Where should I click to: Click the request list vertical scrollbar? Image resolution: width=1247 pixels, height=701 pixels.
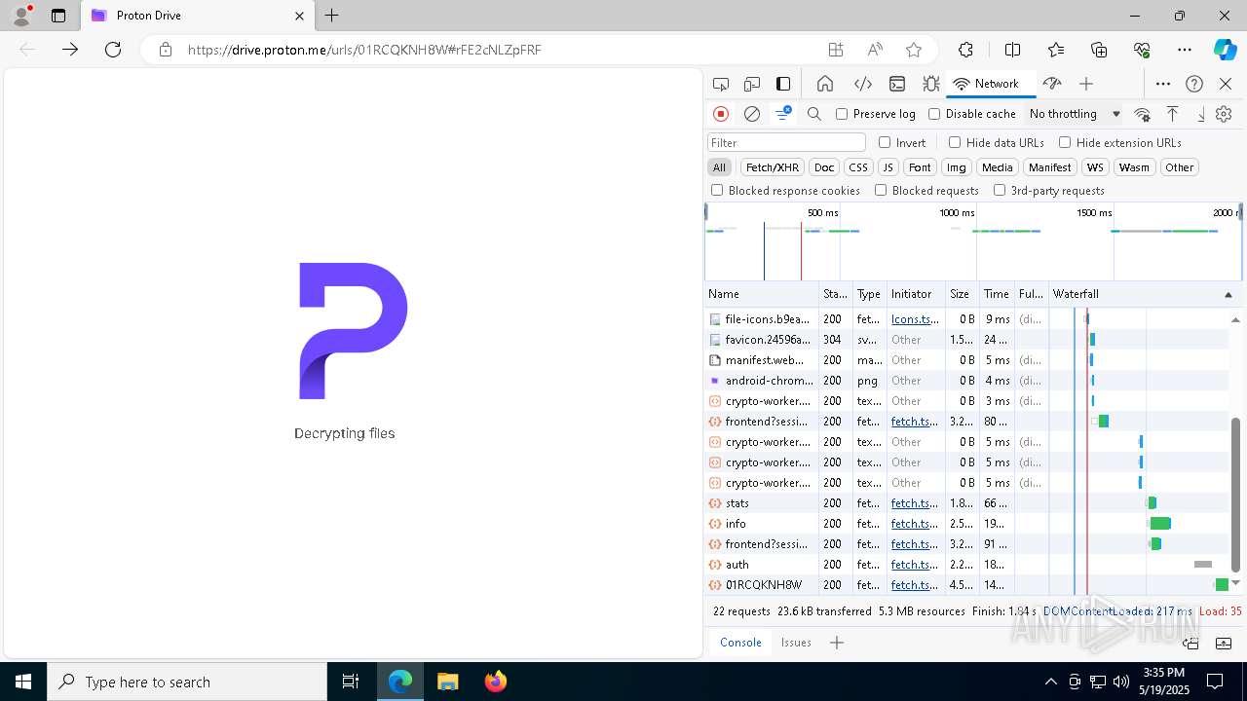pyautogui.click(x=1235, y=495)
